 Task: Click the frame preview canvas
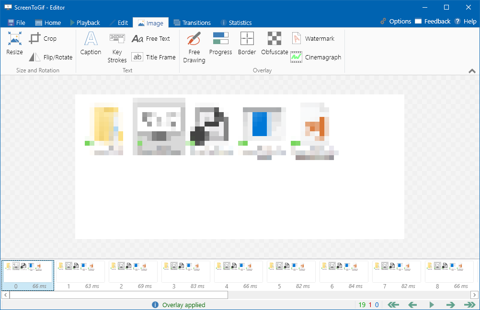point(240,167)
